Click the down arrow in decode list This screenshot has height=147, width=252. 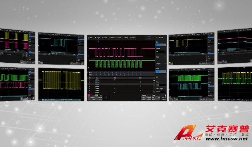click(x=154, y=92)
